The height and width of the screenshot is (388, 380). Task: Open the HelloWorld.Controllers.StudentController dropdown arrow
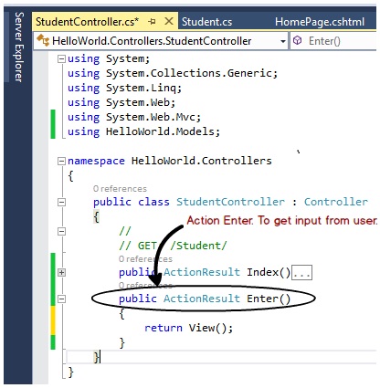[283, 41]
